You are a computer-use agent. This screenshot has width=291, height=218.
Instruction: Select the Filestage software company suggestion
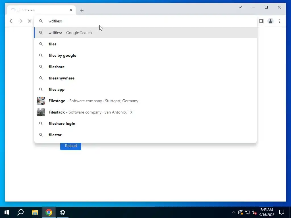[x=145, y=101]
